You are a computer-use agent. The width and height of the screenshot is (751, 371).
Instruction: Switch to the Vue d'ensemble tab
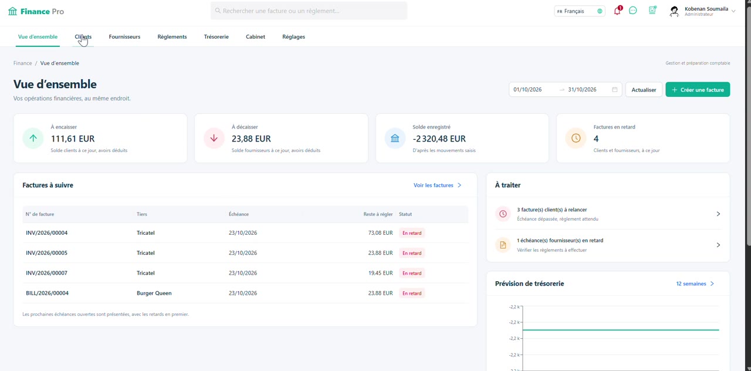tap(38, 37)
